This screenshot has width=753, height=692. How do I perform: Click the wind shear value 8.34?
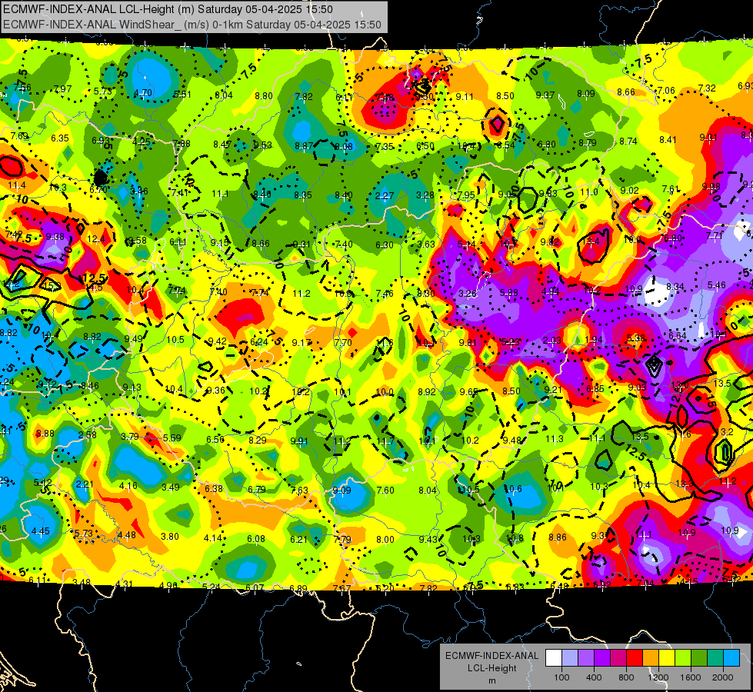pyautogui.click(x=675, y=287)
